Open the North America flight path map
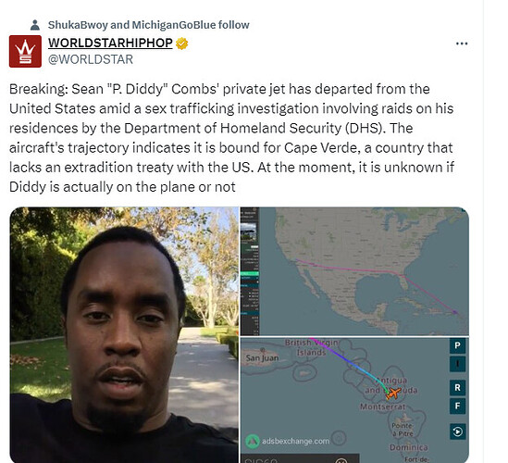The height and width of the screenshot is (463, 508). tap(354, 271)
